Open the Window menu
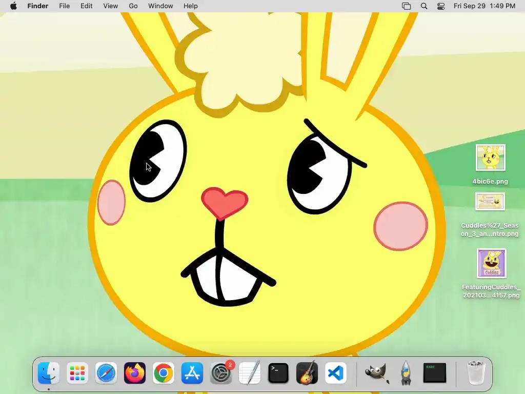 click(x=160, y=6)
